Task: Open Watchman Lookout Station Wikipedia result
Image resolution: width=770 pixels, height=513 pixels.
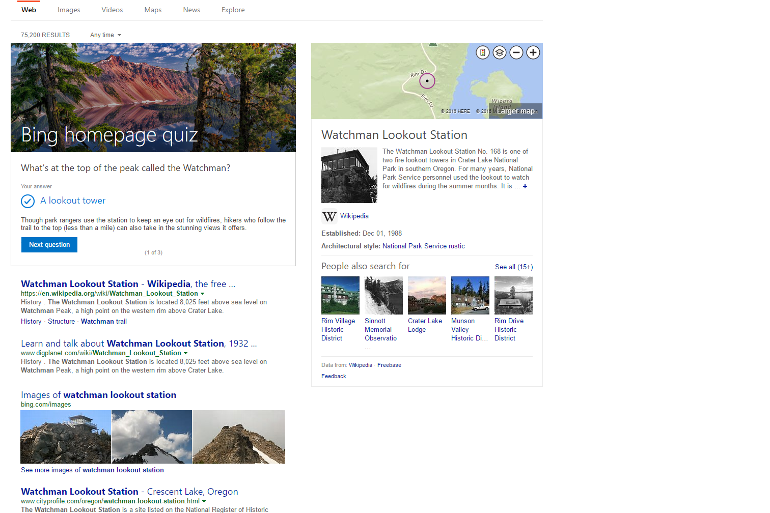Action: (128, 284)
